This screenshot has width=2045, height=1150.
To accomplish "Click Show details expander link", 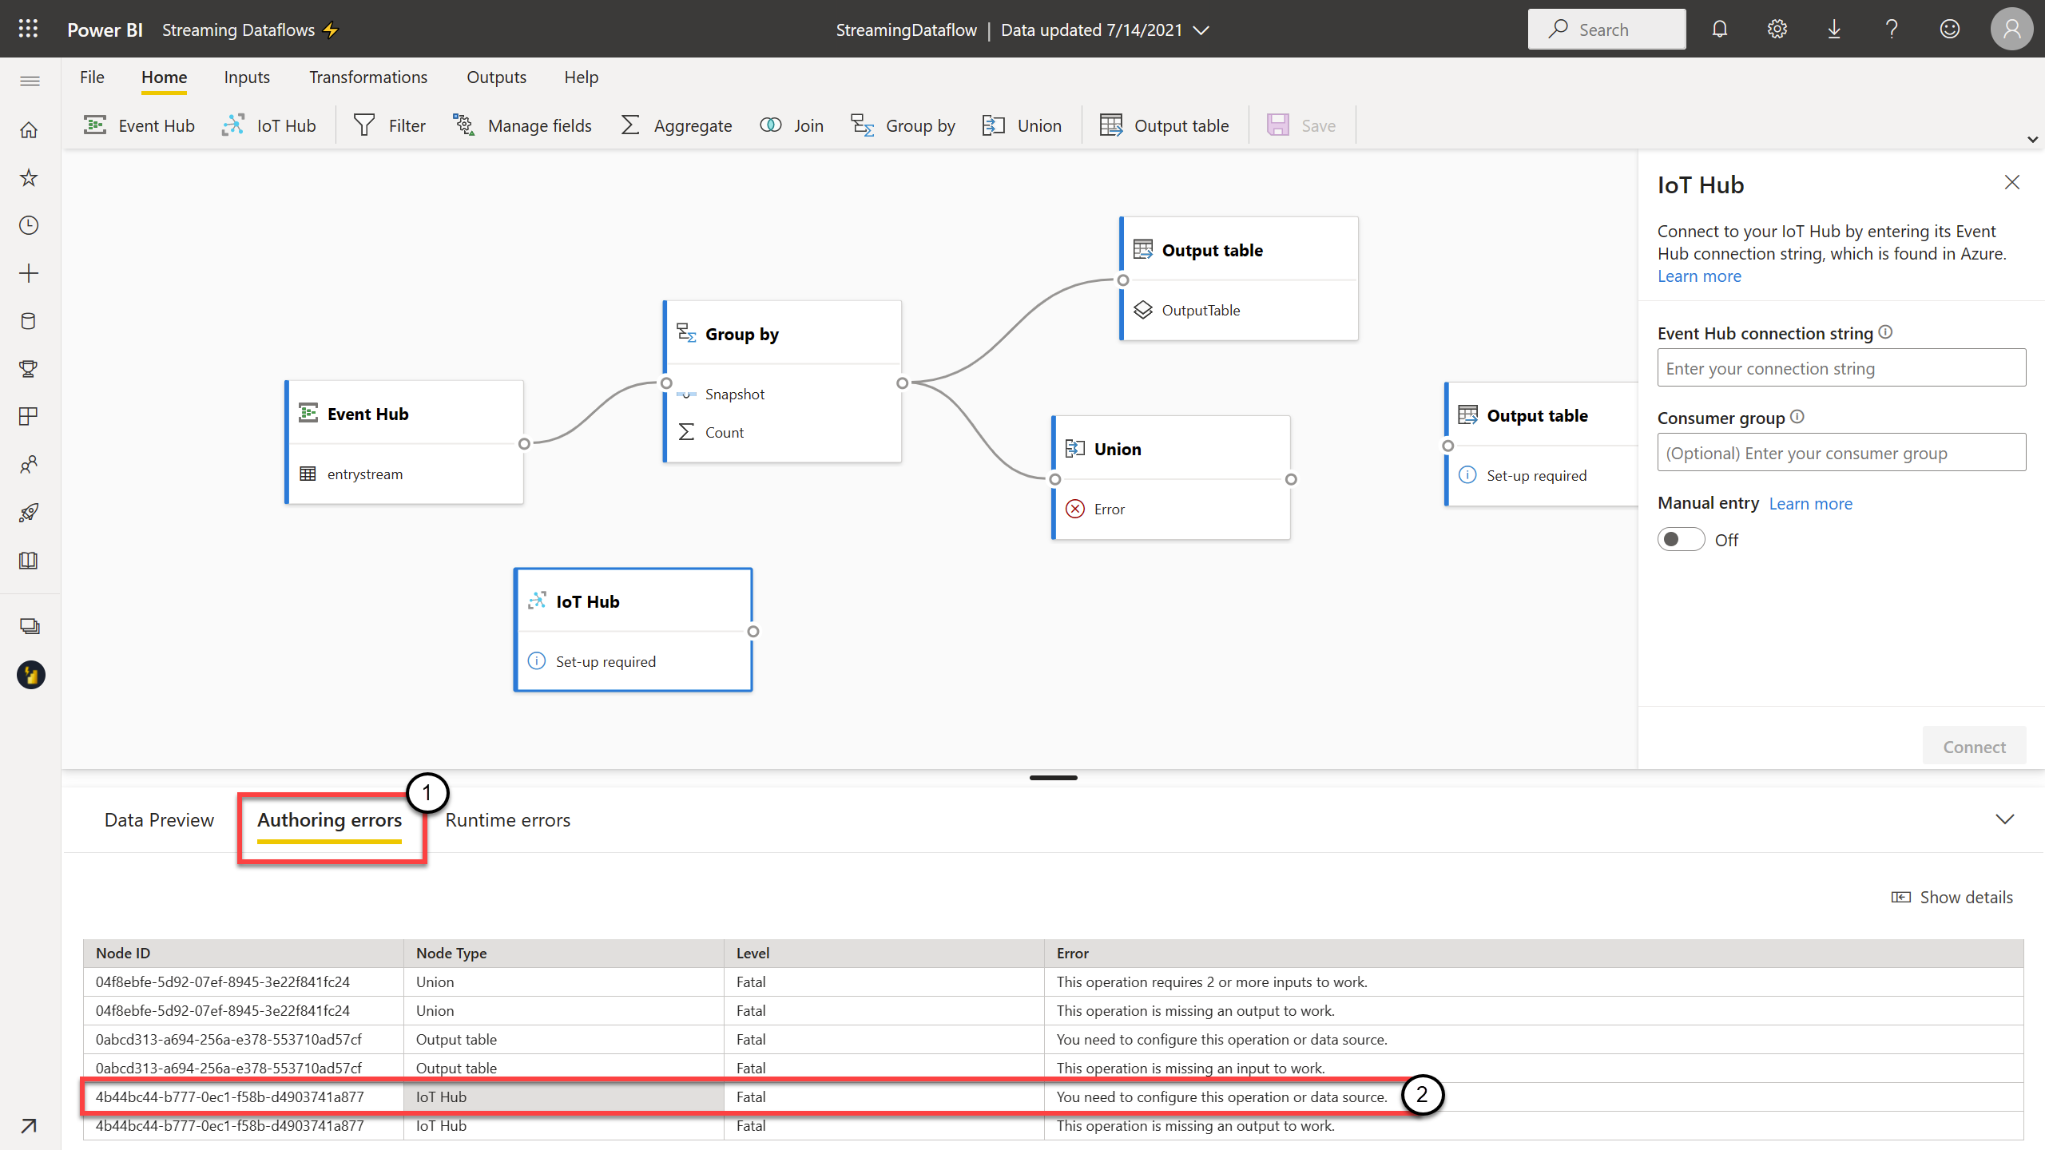I will click(1954, 896).
